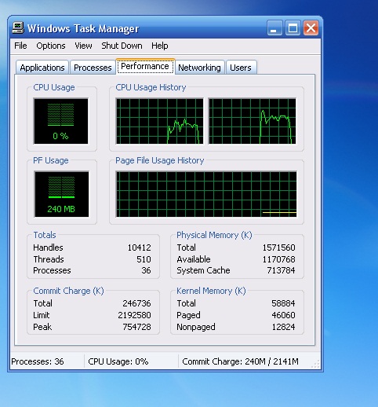This screenshot has width=378, height=407.
Task: Click the Task Manager title bar icon
Action: tap(18, 27)
